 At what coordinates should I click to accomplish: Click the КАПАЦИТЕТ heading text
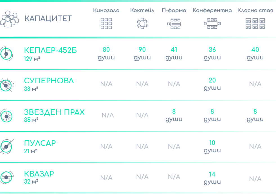[48, 19]
